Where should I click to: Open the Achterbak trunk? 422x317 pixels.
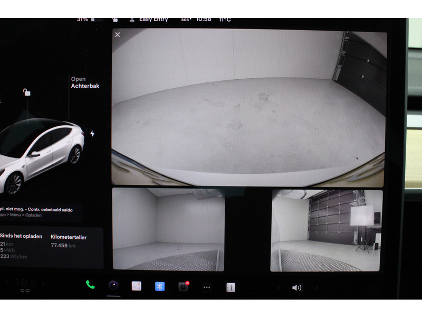(85, 82)
